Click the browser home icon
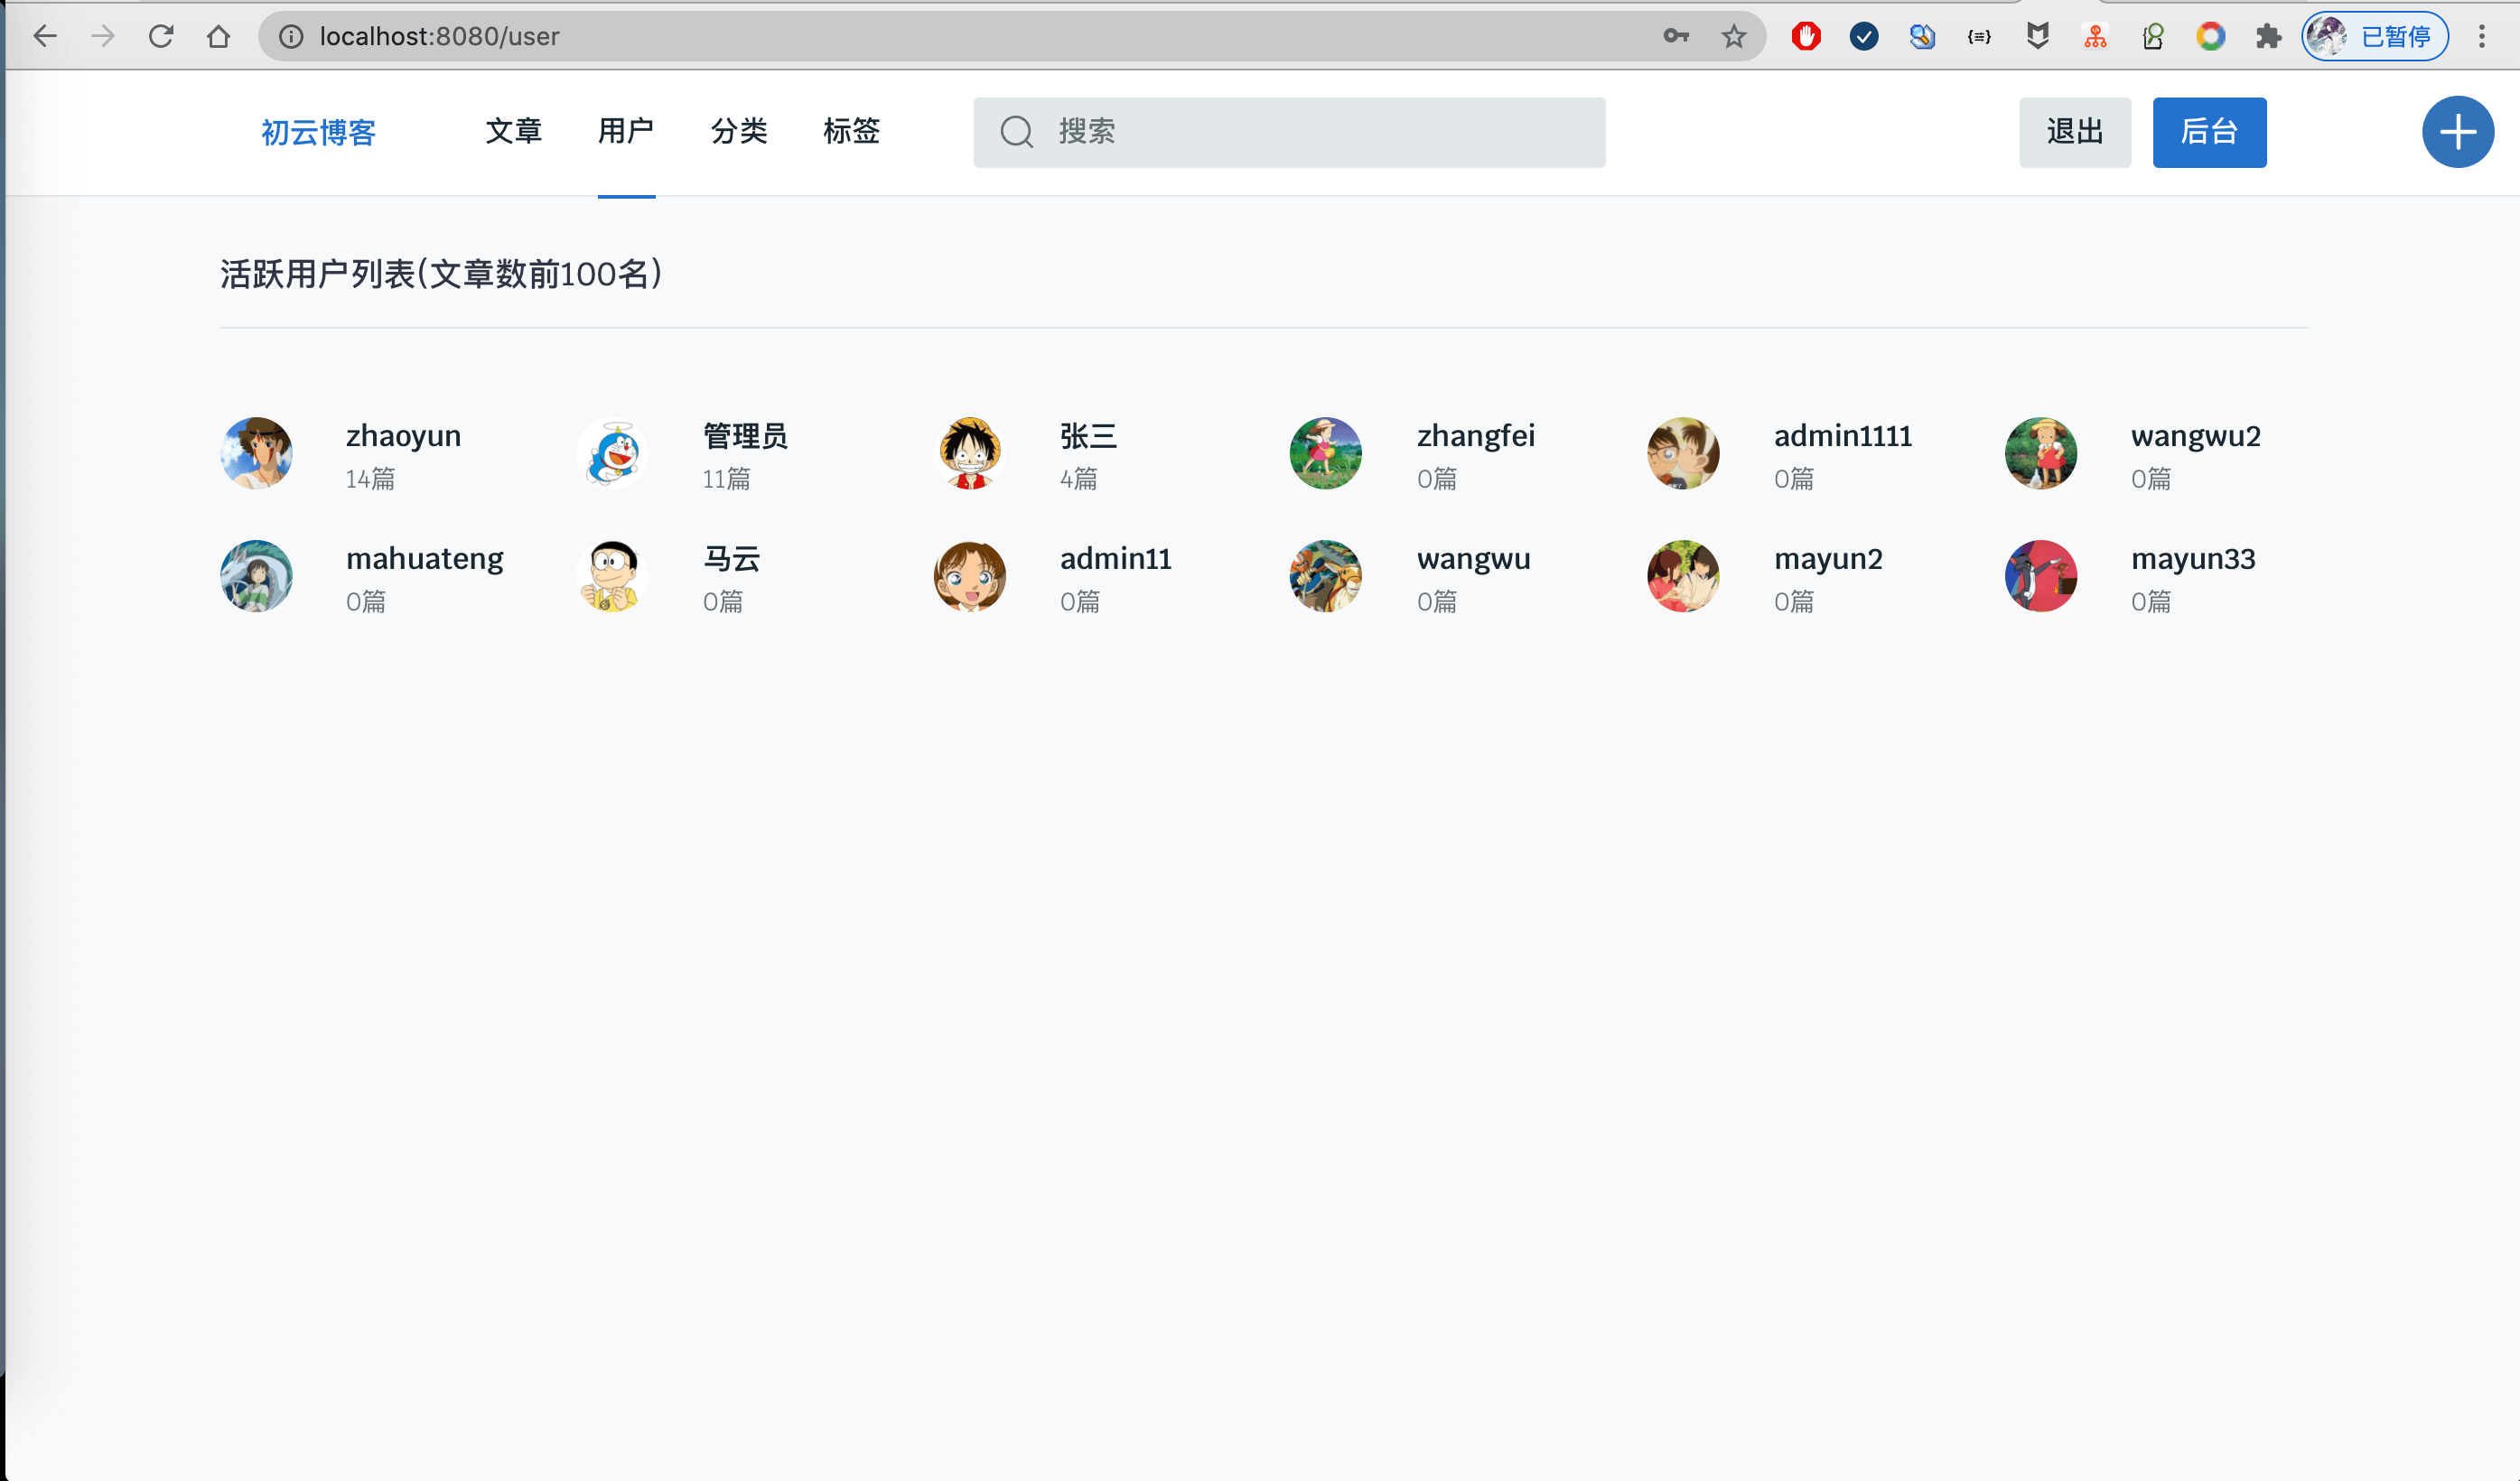Screen dimensions: 2520x1481 click(218, 37)
